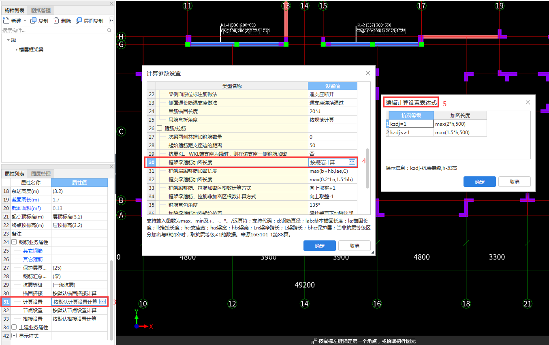Viewport: 549px width, 345px height.
Task: Expand the 土建业务属性 group
Action: (x=14, y=327)
